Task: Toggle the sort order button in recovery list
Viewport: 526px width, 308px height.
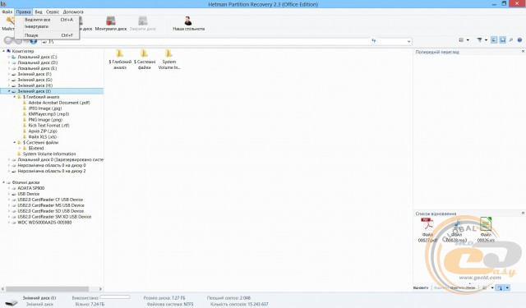Action: [x=501, y=287]
